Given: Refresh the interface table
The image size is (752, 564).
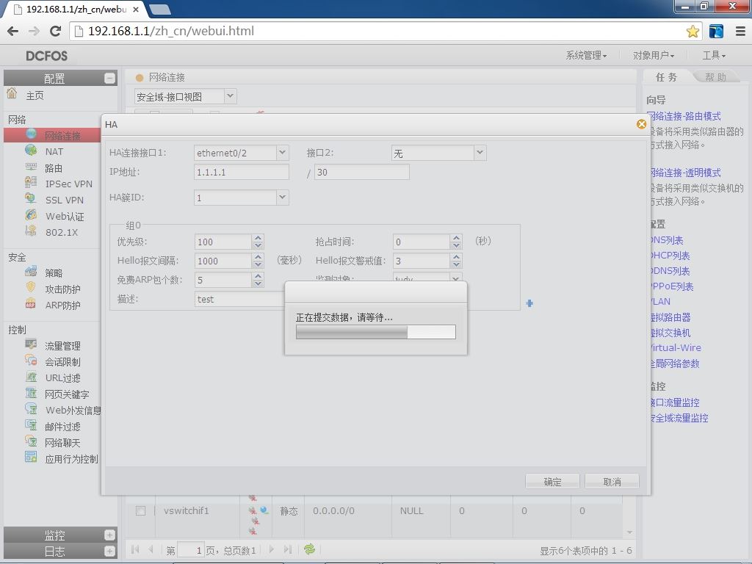Looking at the screenshot, I should [x=309, y=549].
